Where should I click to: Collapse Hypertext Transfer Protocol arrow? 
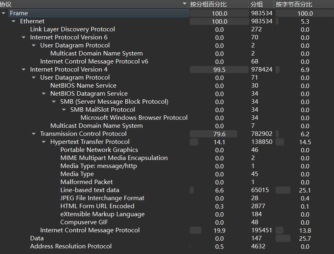tap(44, 142)
